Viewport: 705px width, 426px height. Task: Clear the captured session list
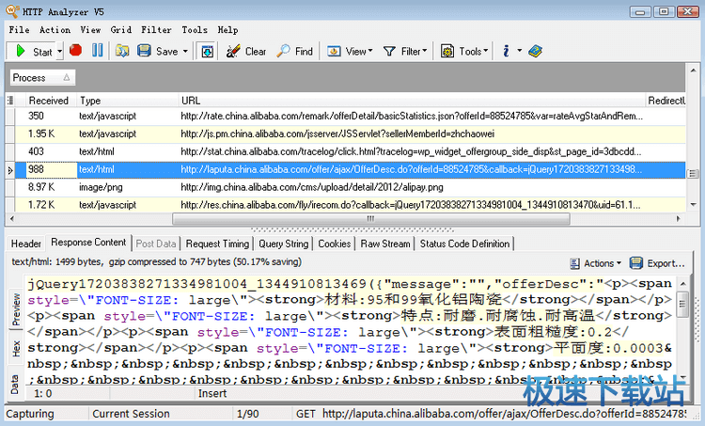click(246, 52)
